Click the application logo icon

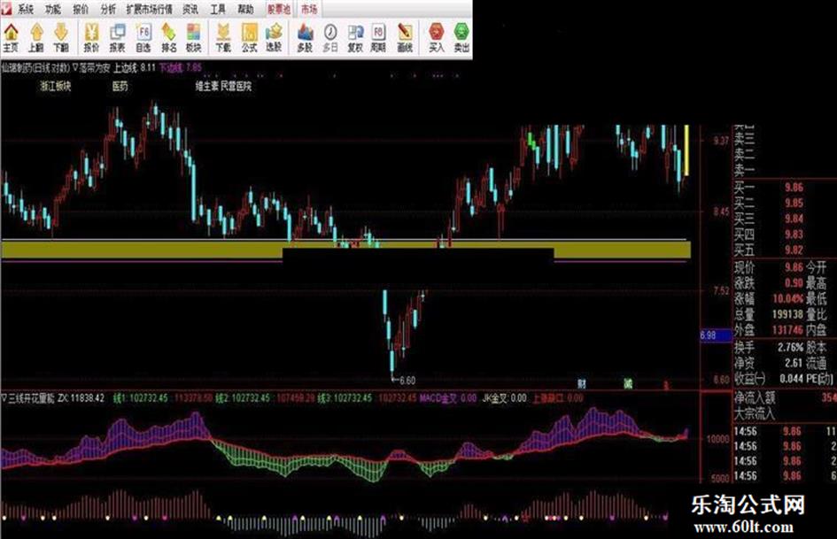(x=6, y=8)
